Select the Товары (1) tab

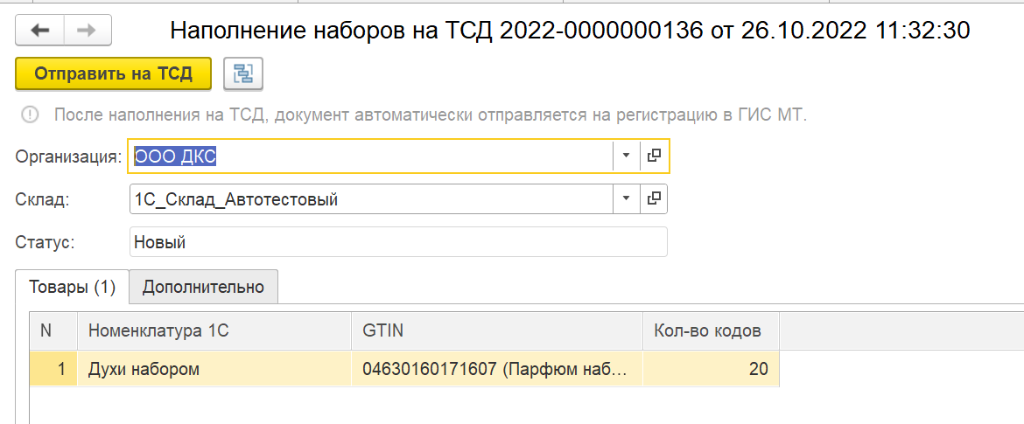coord(72,287)
